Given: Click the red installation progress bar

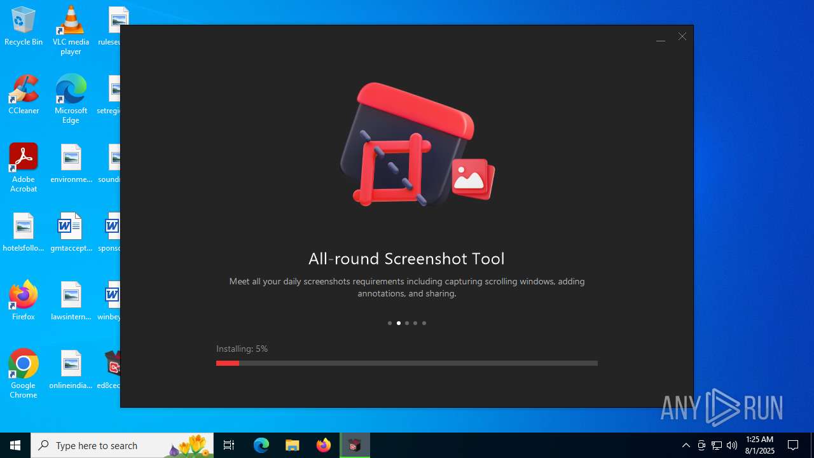Looking at the screenshot, I should pyautogui.click(x=407, y=363).
